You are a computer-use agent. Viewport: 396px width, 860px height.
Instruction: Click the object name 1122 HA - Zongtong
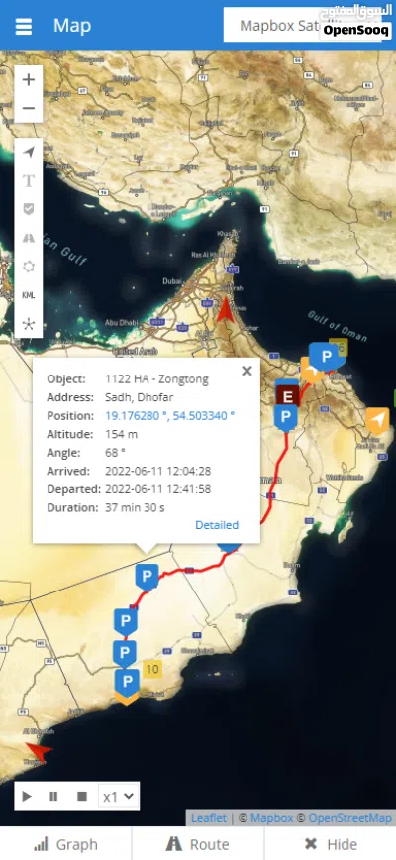(156, 379)
